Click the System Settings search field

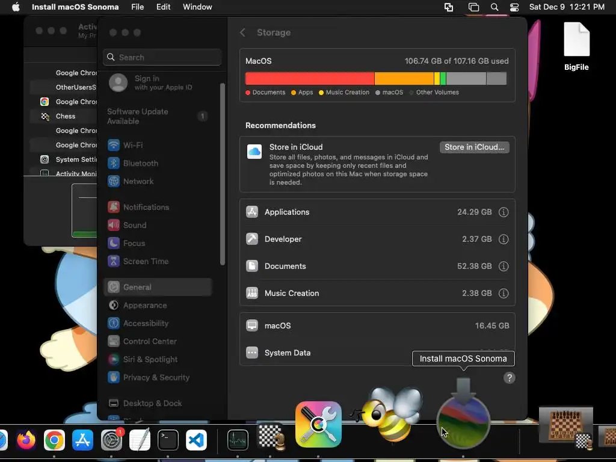coord(162,57)
